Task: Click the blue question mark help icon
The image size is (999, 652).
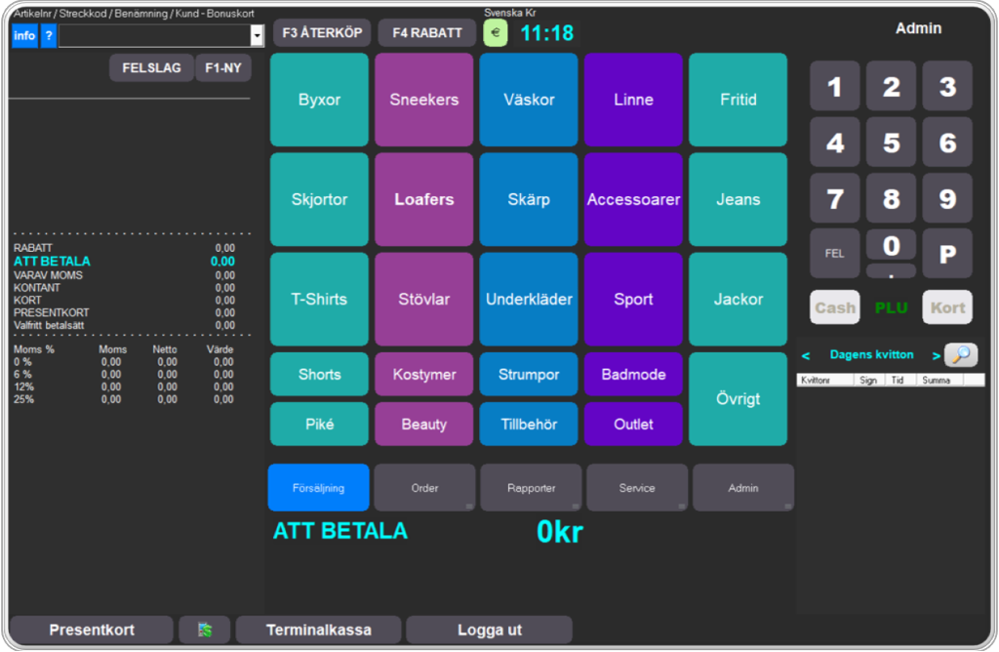Action: (48, 36)
